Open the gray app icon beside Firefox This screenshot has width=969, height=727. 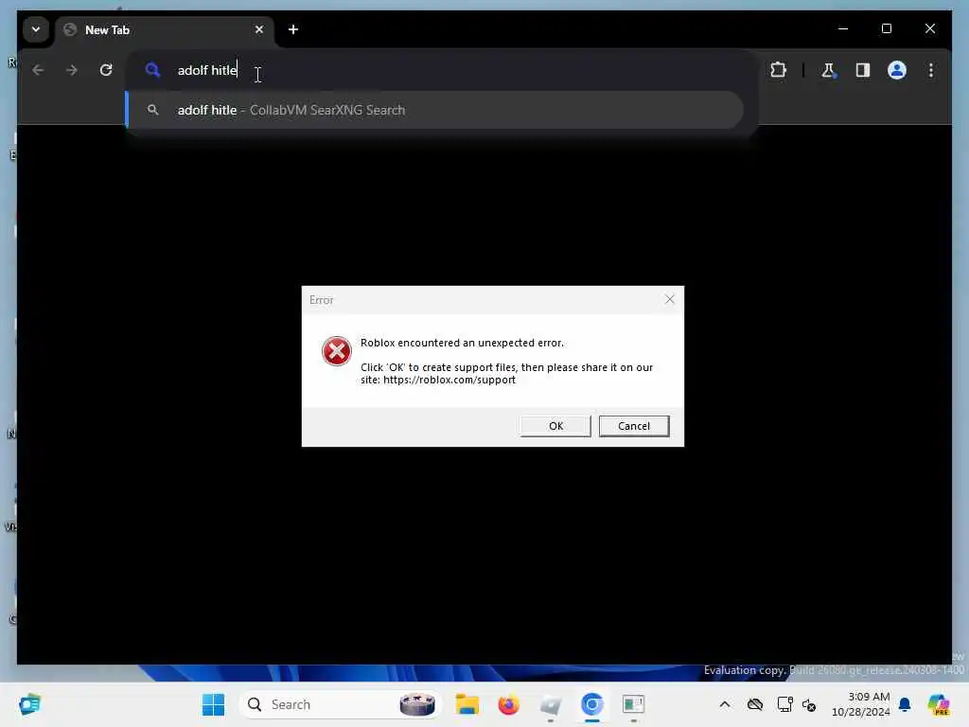[550, 704]
